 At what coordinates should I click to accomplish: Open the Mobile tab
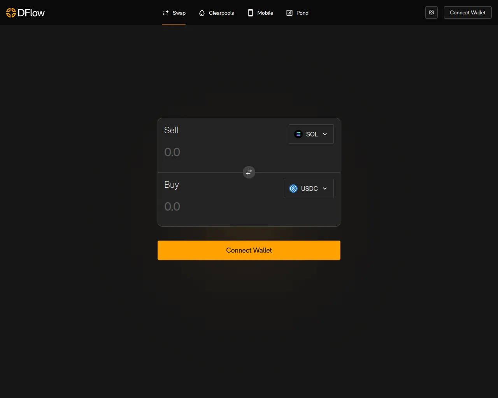(x=260, y=13)
